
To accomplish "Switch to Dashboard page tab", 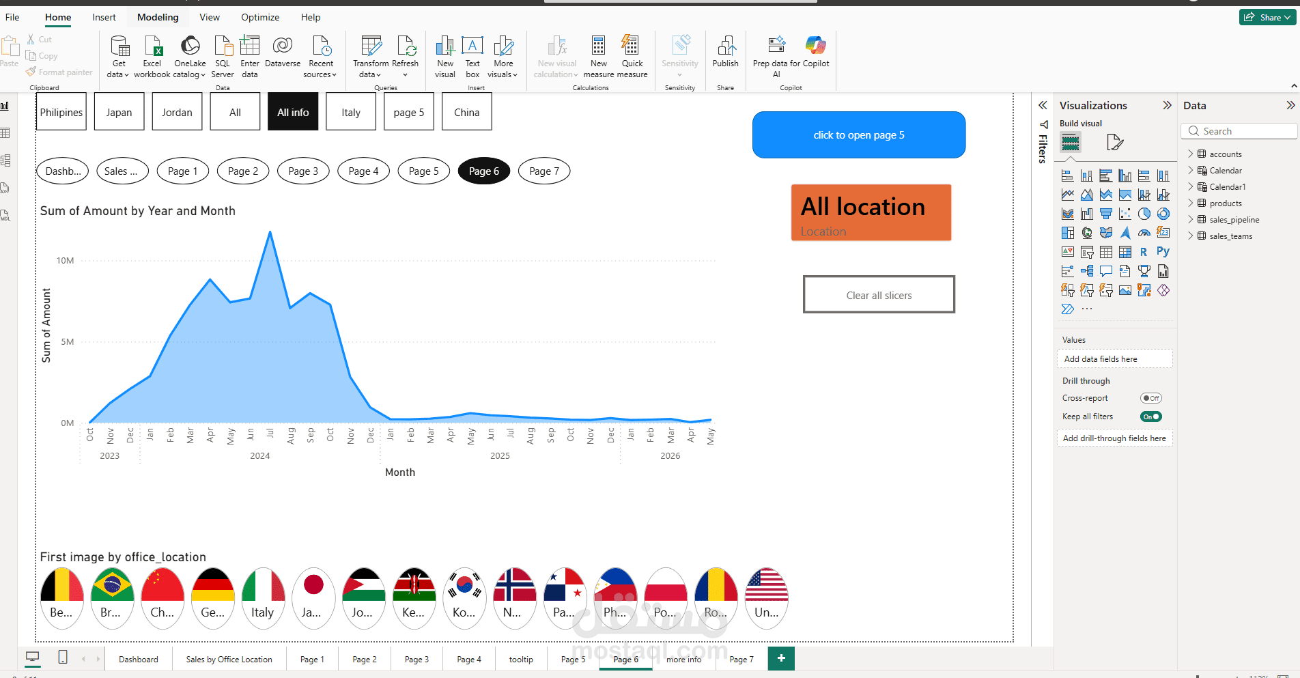I will (139, 659).
